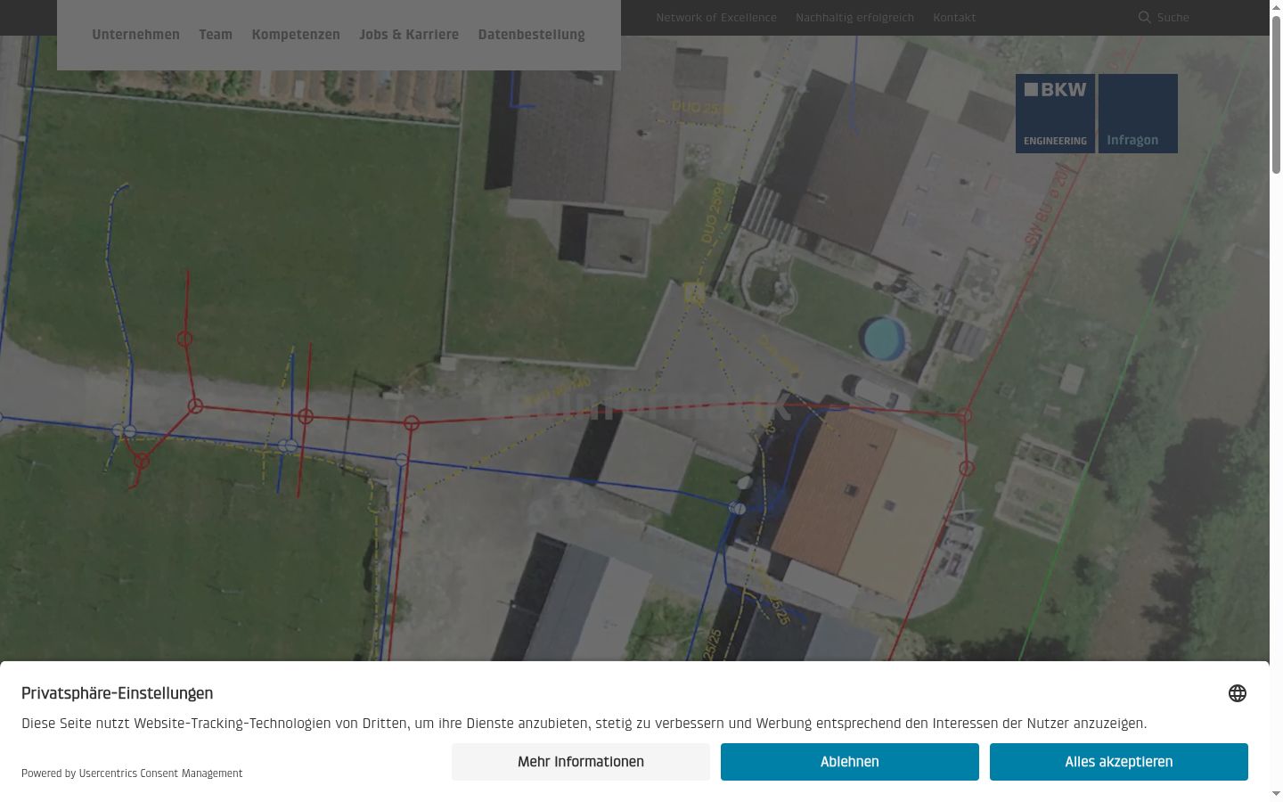Open Datenbestellung in the navigation

tap(531, 35)
